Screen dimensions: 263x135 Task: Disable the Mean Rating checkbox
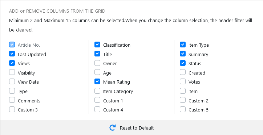[x=97, y=81]
